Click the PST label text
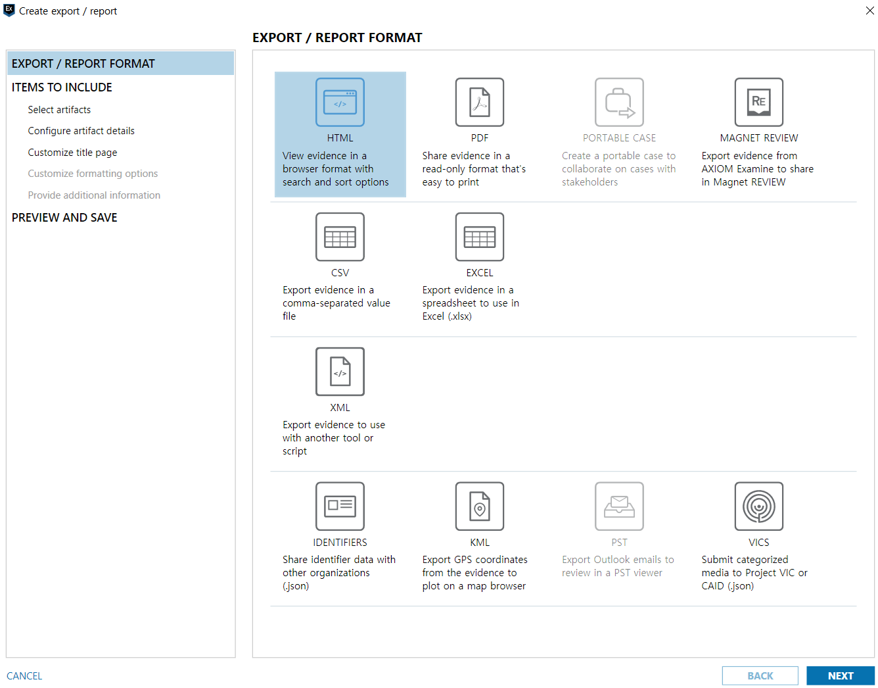 pyautogui.click(x=619, y=543)
